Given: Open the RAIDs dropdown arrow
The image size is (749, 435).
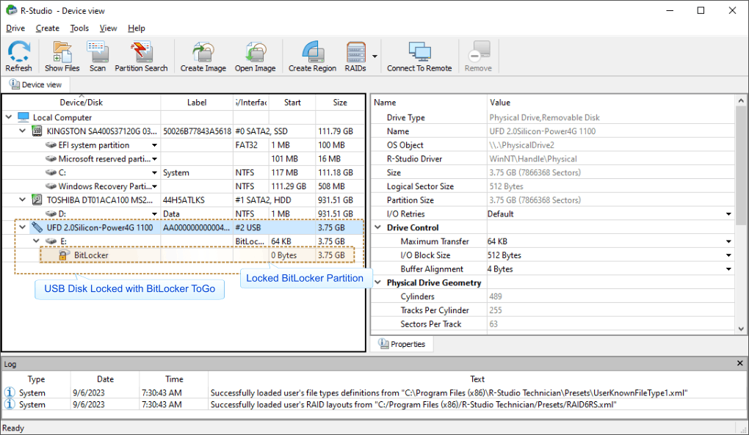Looking at the screenshot, I should 375,56.
